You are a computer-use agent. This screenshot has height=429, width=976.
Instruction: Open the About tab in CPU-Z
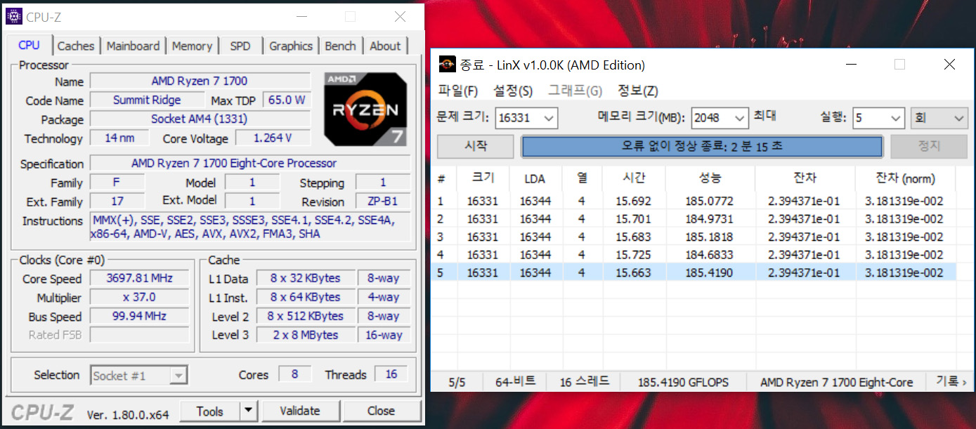pos(385,46)
